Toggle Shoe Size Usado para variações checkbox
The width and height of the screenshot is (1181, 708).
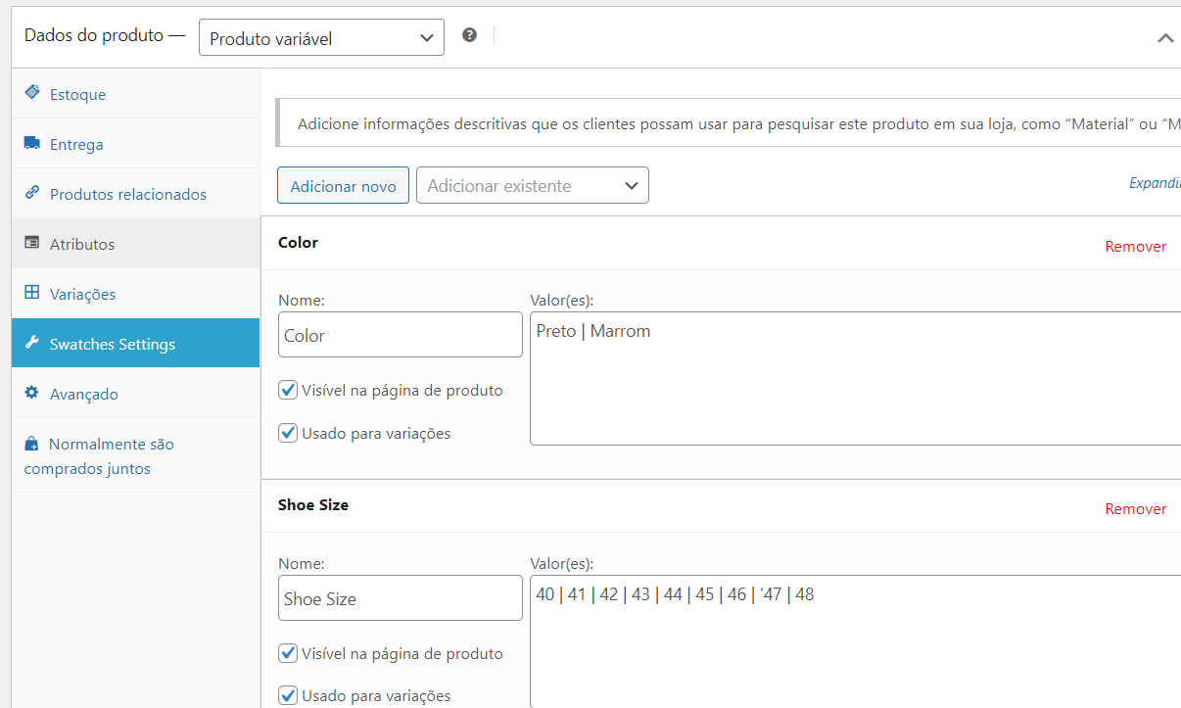[x=288, y=695]
